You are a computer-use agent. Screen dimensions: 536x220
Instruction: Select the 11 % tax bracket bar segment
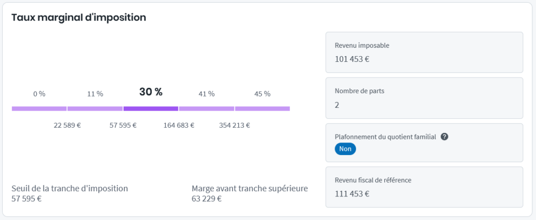[95, 108]
